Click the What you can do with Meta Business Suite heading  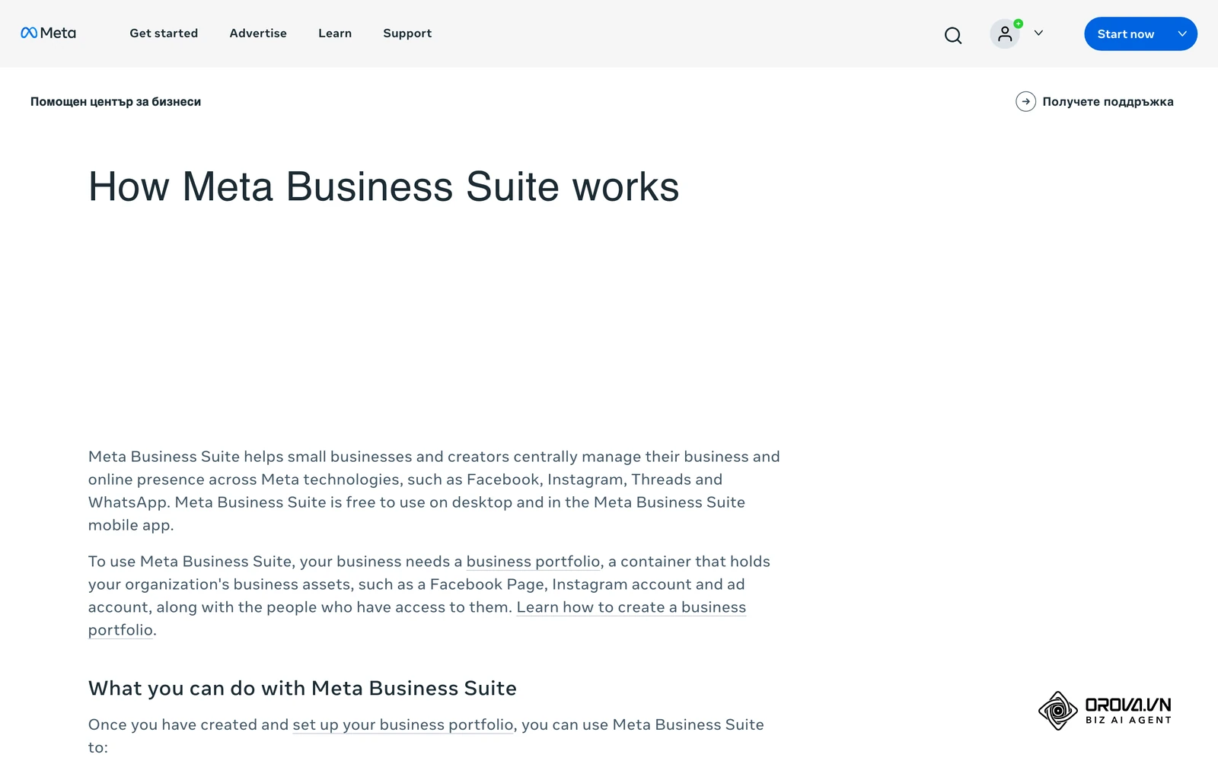pyautogui.click(x=302, y=688)
